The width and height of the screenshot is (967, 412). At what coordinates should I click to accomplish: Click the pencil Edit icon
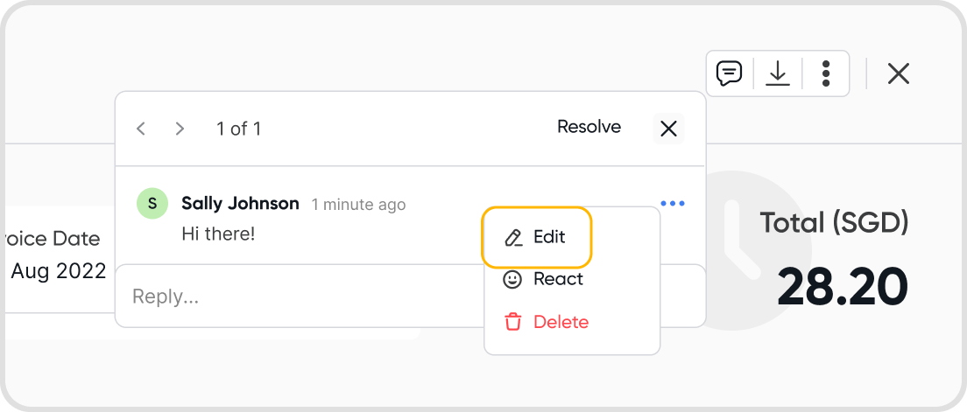(513, 237)
